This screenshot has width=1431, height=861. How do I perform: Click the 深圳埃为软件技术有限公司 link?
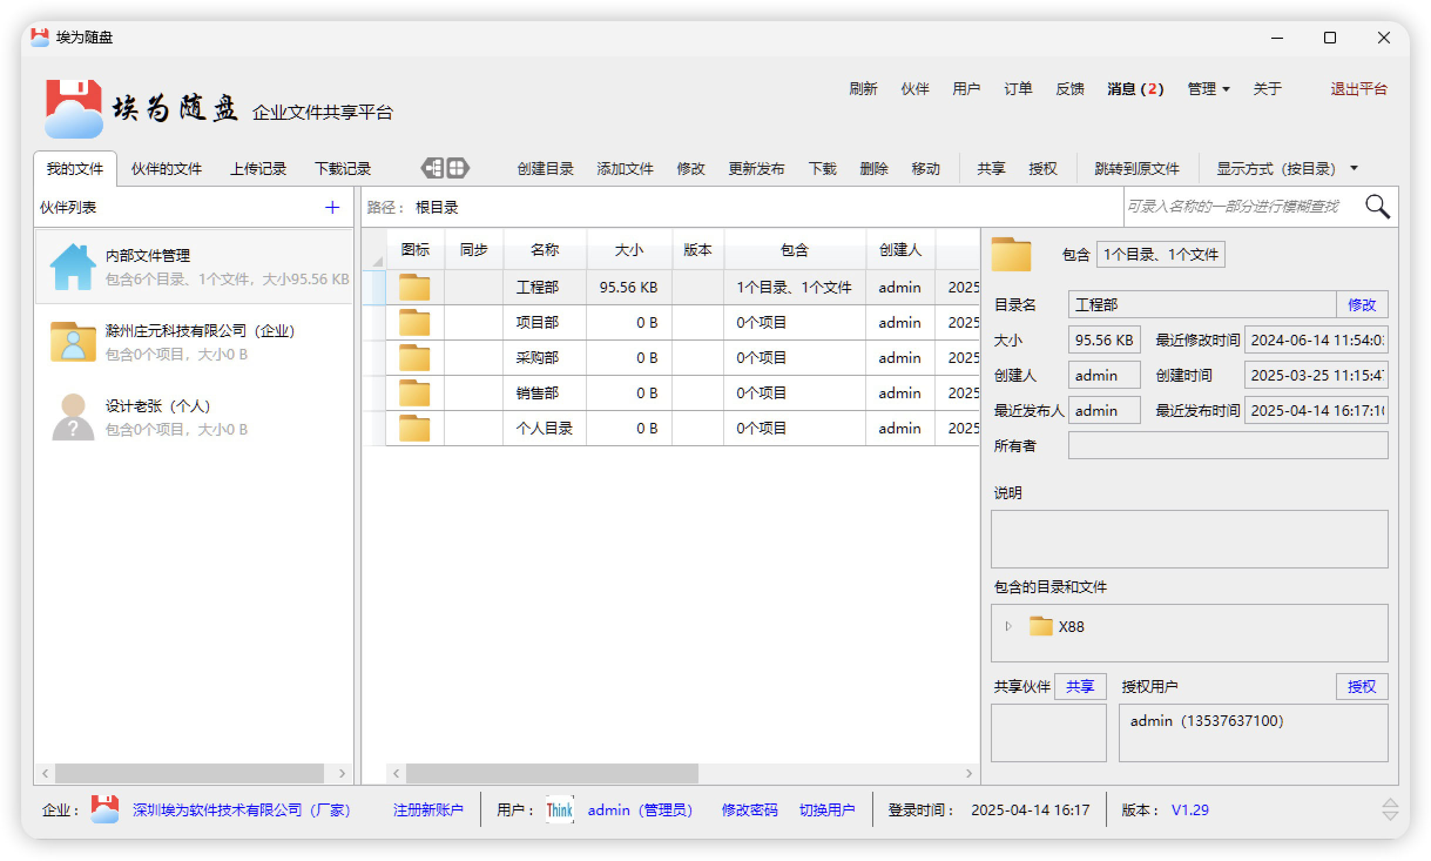tap(241, 810)
